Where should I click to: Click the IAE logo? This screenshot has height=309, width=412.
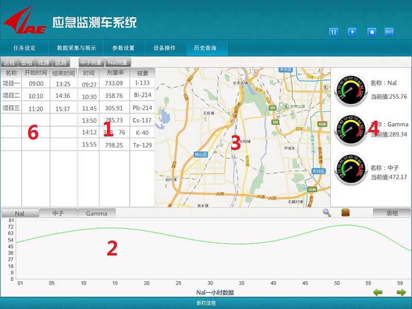pos(24,20)
